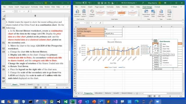Viewport: 186px width, 104px height.
Task: Click Share button in right Excel window
Action: (174, 7)
